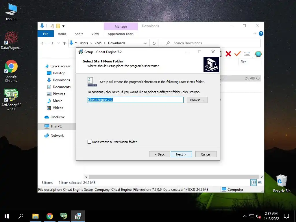Open network icon in system tray
Viewport: 296px width, 222px height.
pos(252,216)
